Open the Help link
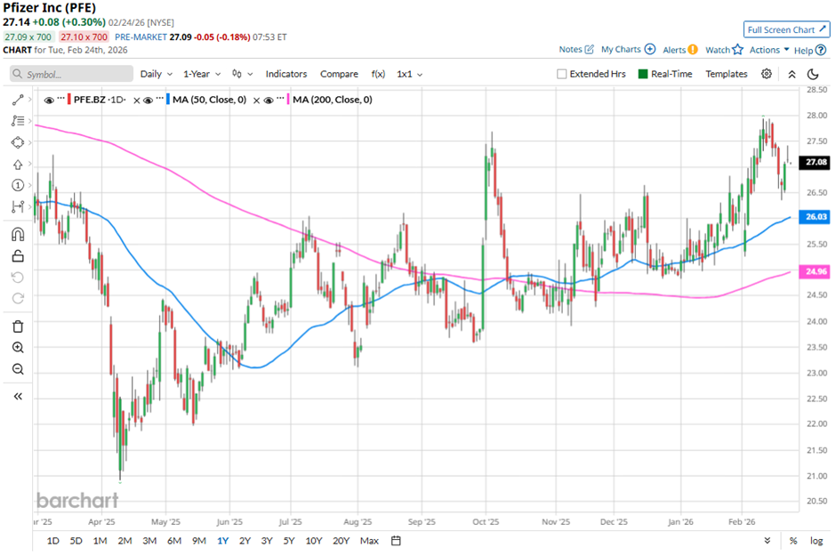This screenshot has height=556, width=836. coord(810,50)
